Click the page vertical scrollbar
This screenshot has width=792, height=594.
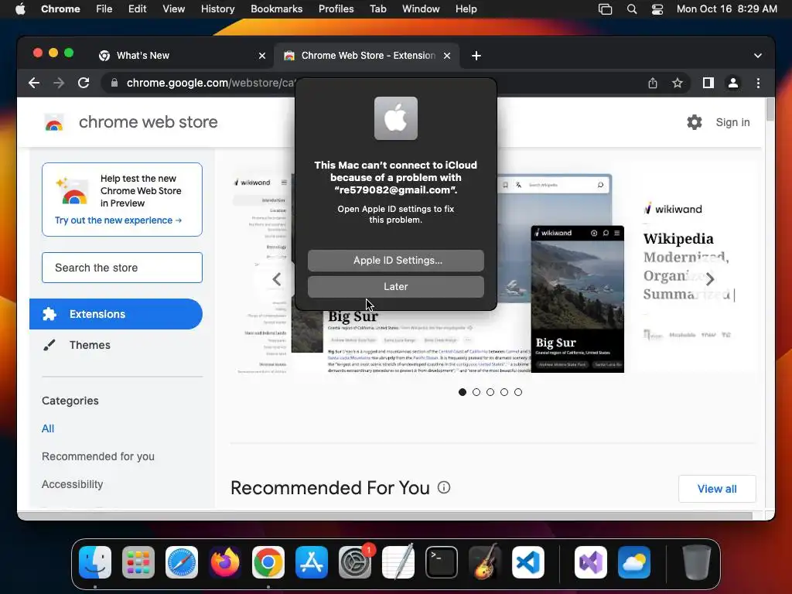coord(770,110)
